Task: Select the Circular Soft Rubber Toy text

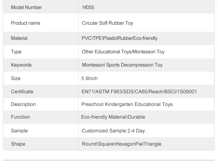Action: coord(107,23)
